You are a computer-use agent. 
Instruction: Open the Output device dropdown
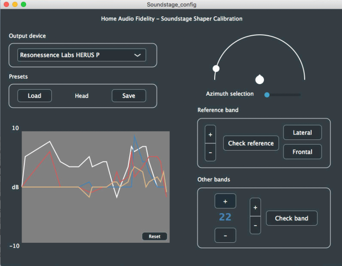pos(81,55)
